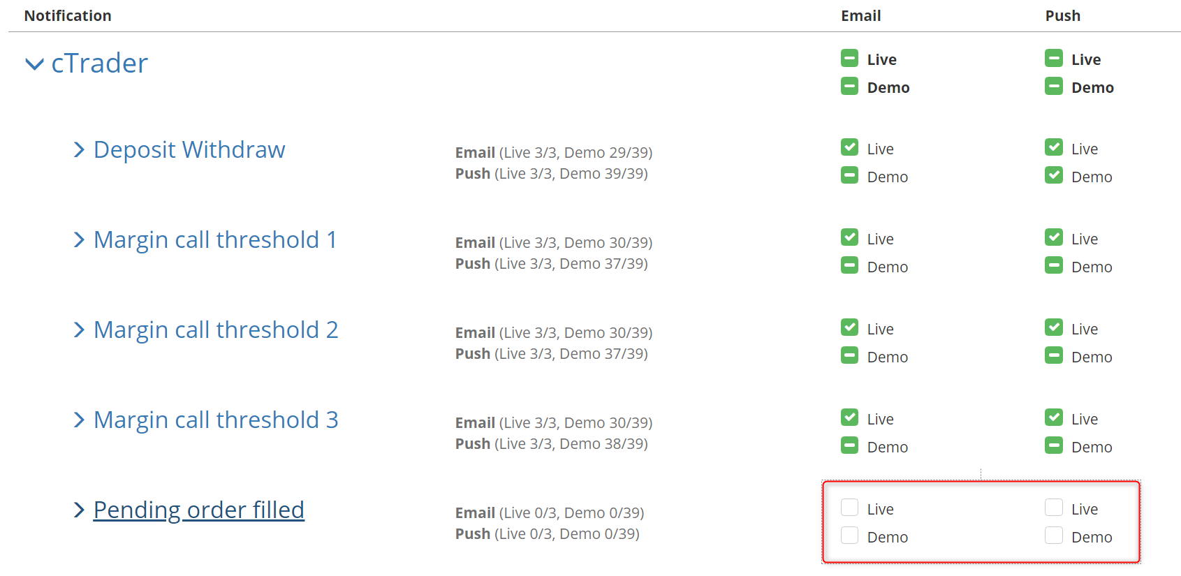The width and height of the screenshot is (1181, 576).
Task: Enable Pending order filled Email Demo
Action: click(x=849, y=536)
